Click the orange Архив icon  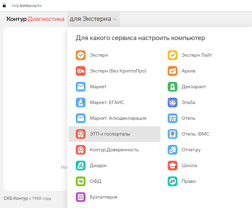173,71
